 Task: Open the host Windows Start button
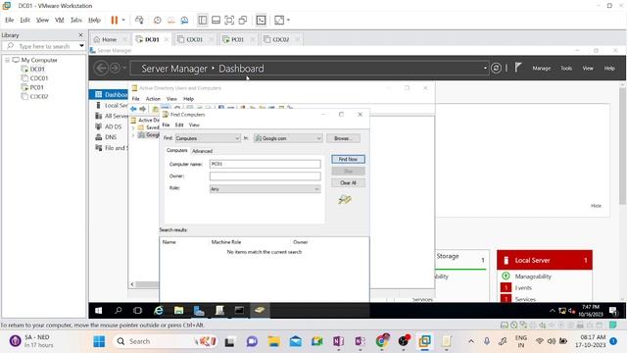tap(99, 341)
